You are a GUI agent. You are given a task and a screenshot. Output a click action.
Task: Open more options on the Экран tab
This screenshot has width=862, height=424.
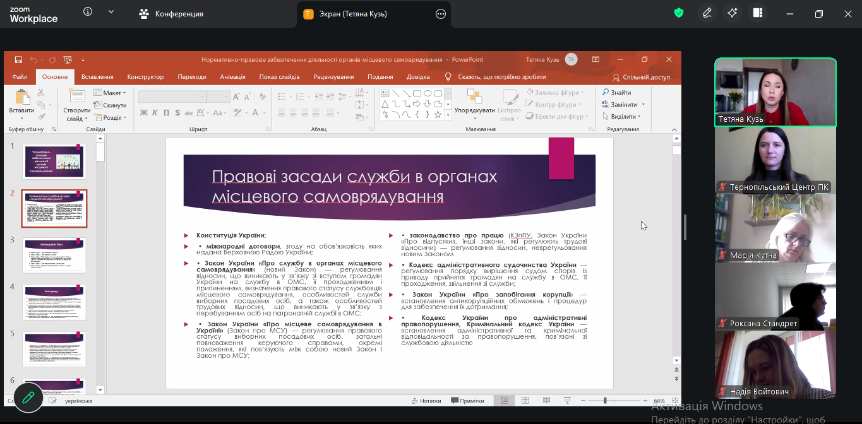click(x=440, y=14)
